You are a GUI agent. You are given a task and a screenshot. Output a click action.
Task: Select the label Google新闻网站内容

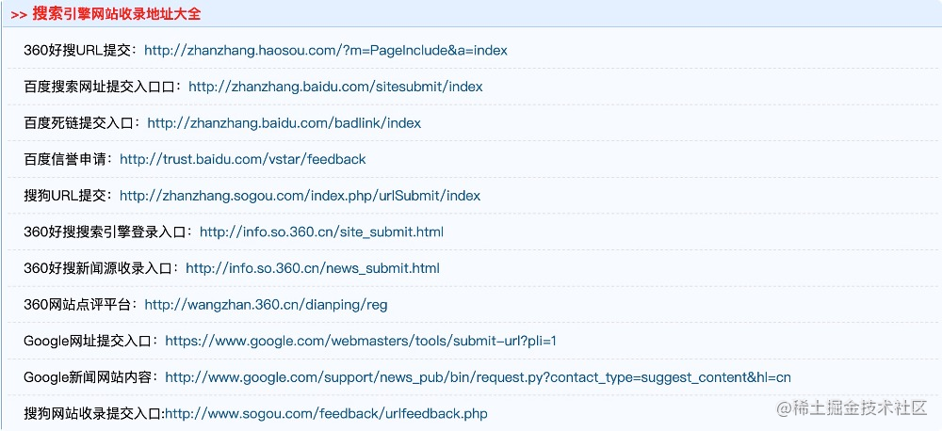[x=87, y=377]
